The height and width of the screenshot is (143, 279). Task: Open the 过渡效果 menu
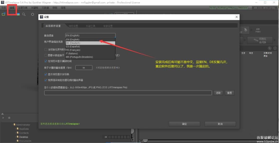(23, 8)
